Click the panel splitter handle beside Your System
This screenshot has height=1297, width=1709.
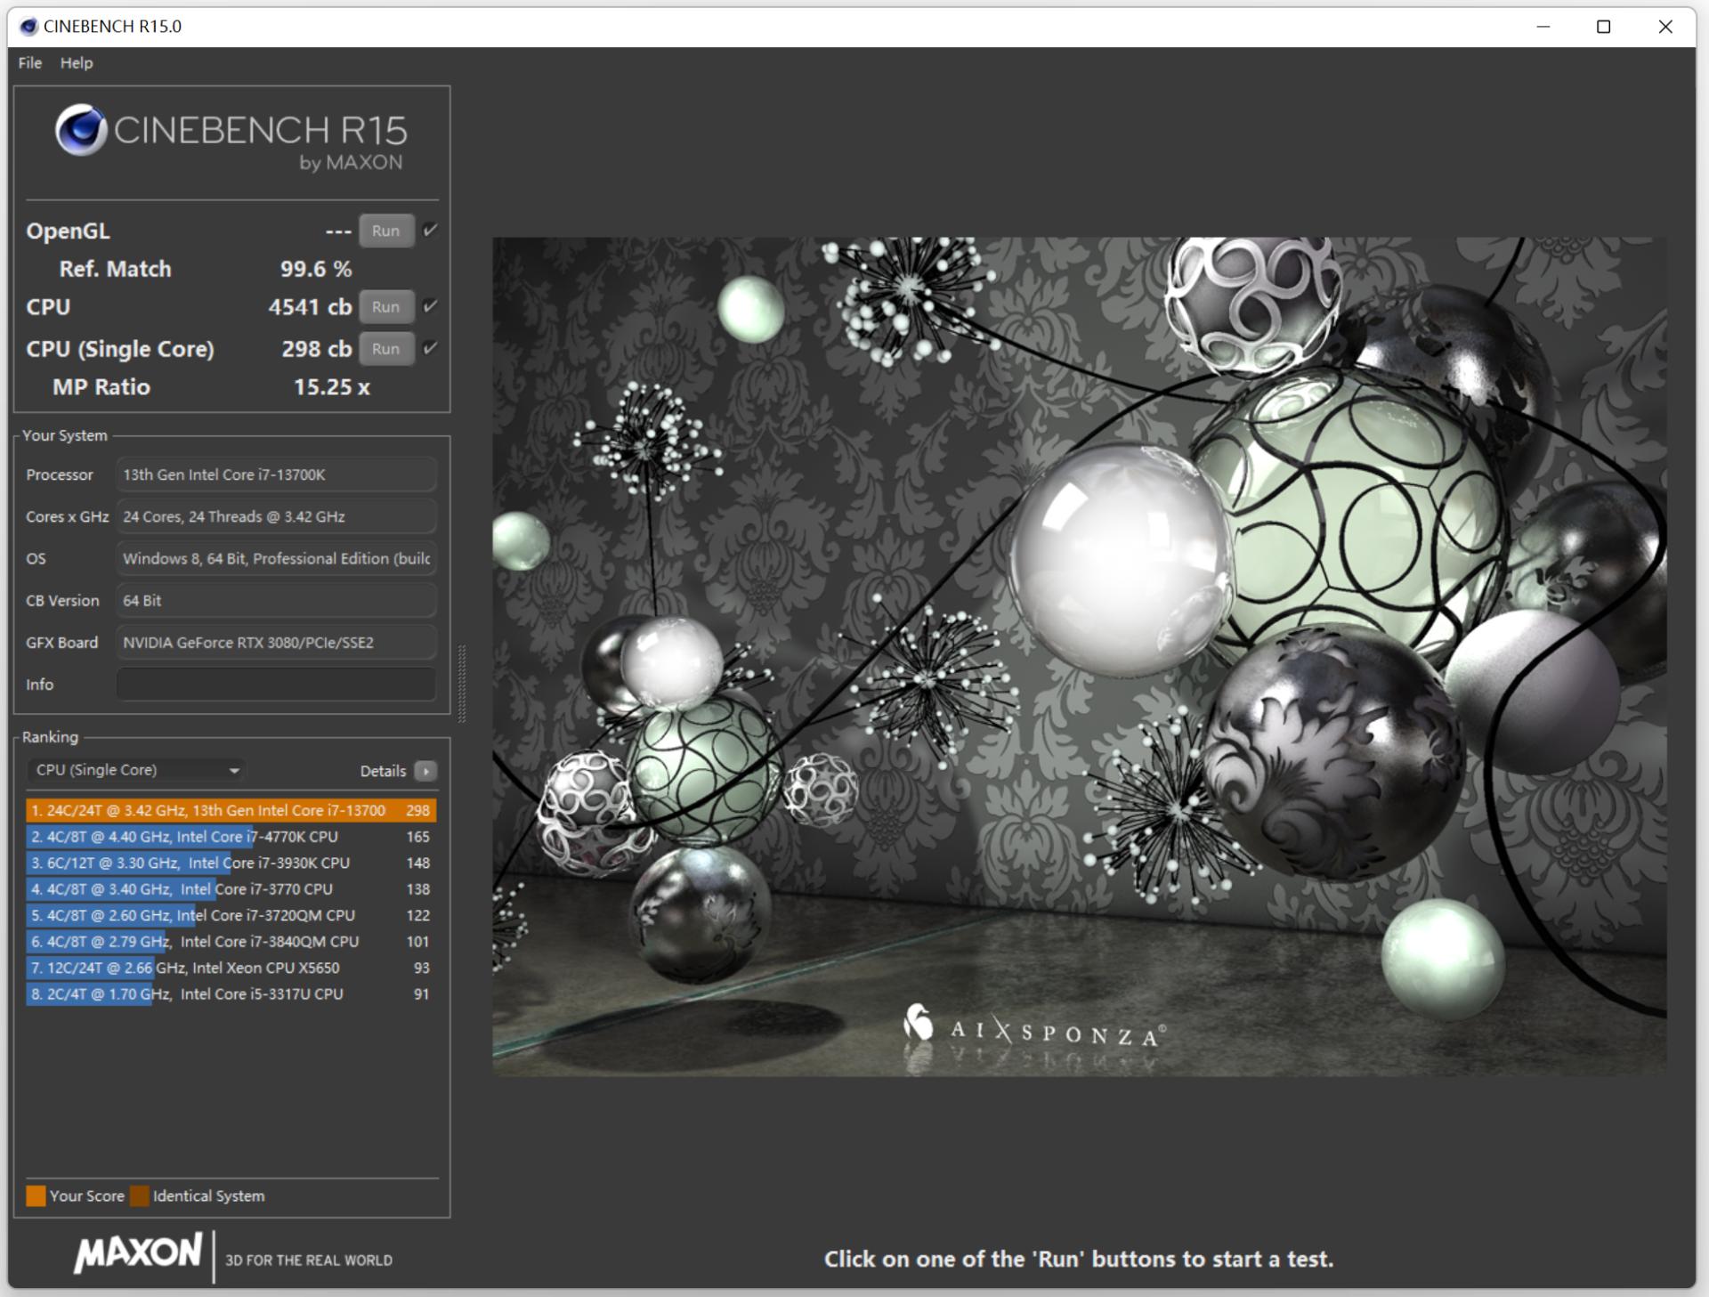click(x=461, y=684)
